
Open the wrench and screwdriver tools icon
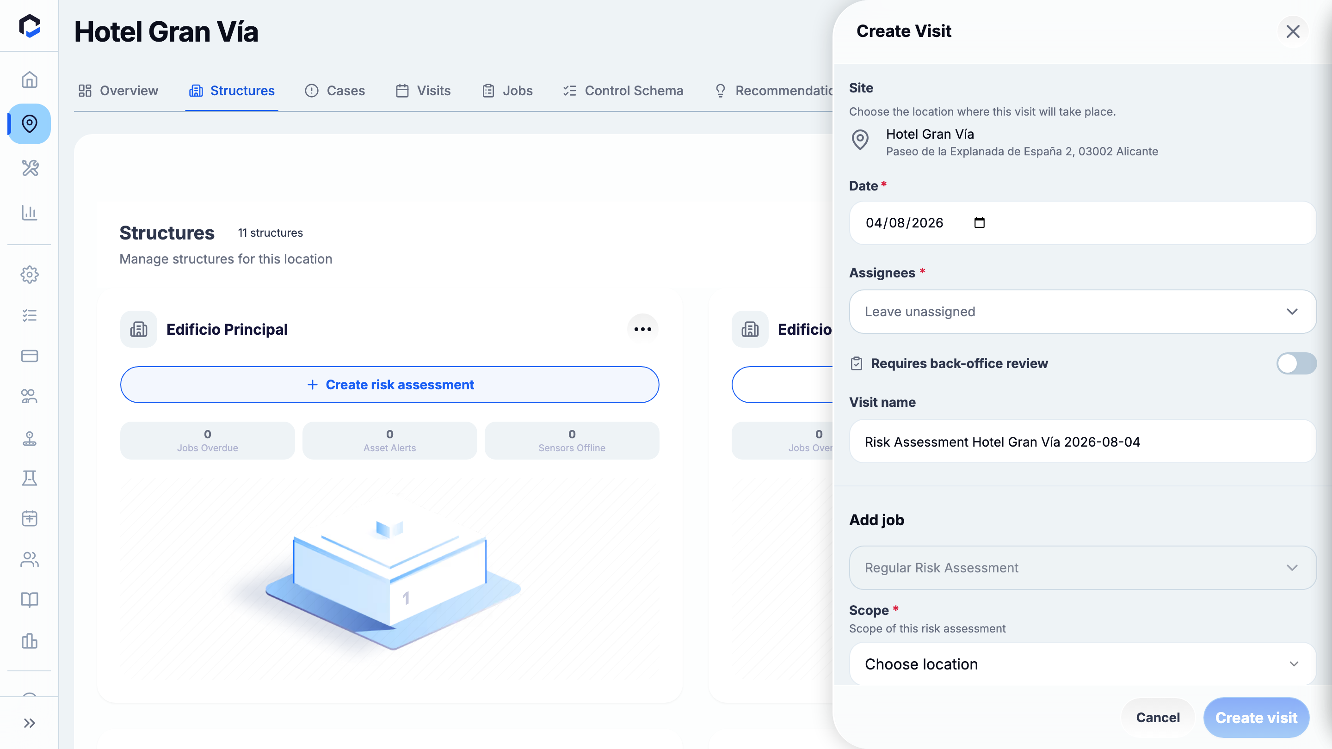(x=30, y=168)
